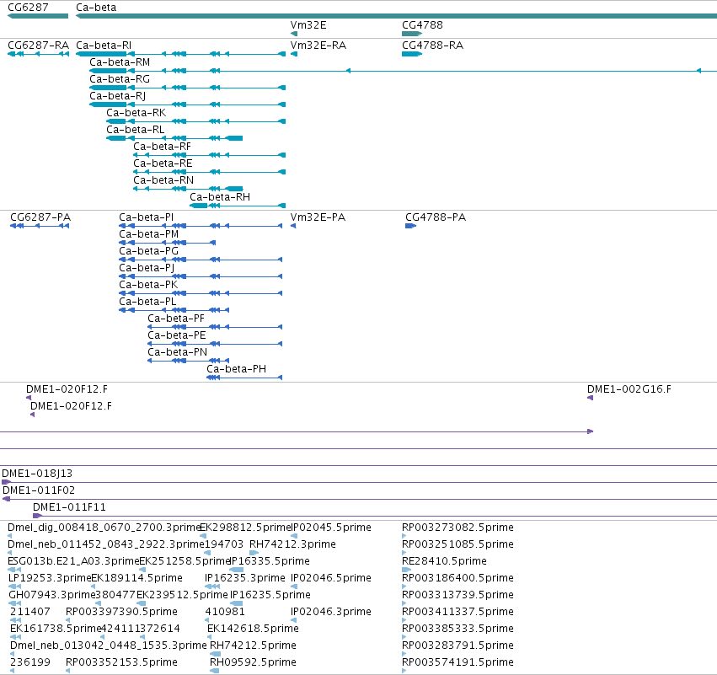Select transcript Ca-beta-RI label
The height and width of the screenshot is (675, 717).
pos(104,45)
